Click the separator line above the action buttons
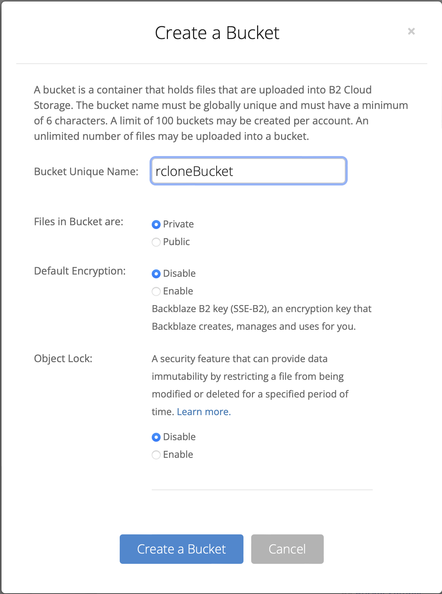The image size is (442, 594). point(262,490)
